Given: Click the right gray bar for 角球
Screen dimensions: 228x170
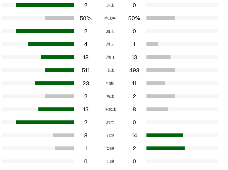Looking at the screenshot, I should click(161, 96).
